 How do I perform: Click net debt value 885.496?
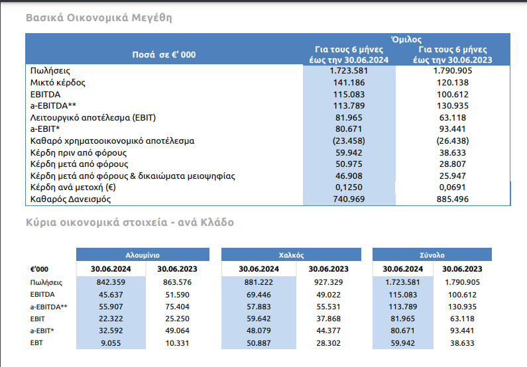(x=453, y=199)
